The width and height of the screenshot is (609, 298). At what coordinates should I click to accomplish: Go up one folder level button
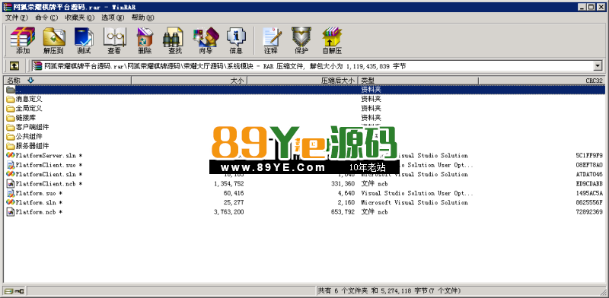14,66
